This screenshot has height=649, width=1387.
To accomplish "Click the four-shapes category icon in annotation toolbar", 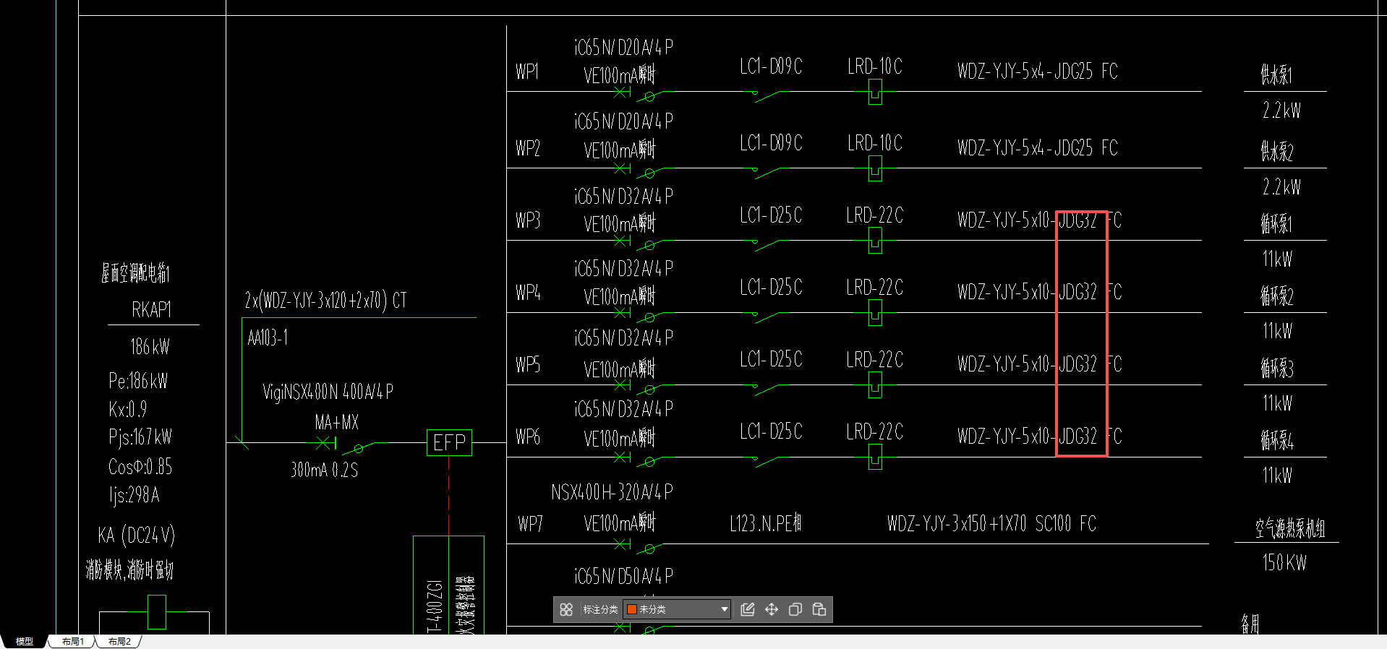I will (566, 609).
